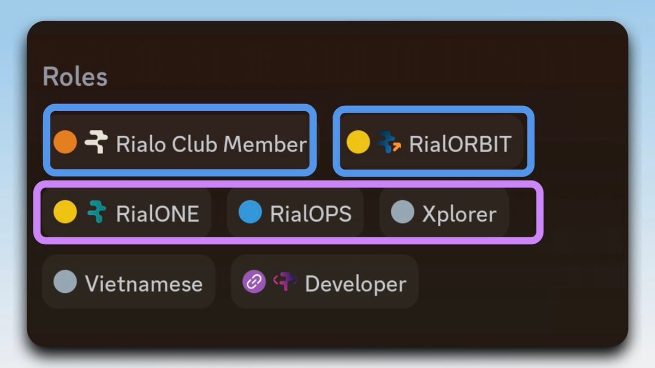Click the blue role dot on RialOPS
This screenshot has height=368, width=655.
tap(250, 213)
